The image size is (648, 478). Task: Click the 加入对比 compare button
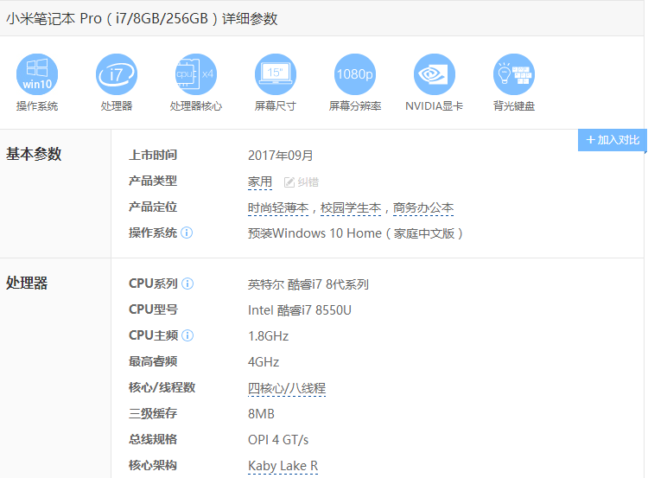tap(612, 140)
